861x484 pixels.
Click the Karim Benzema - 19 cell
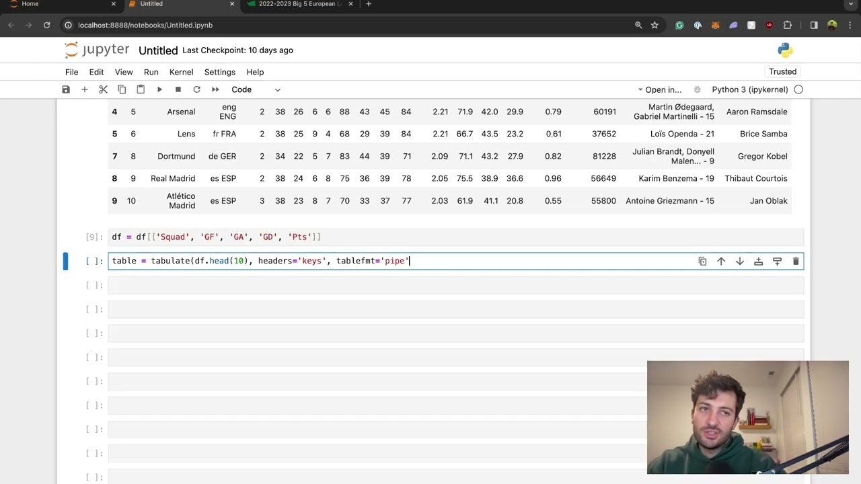[676, 178]
